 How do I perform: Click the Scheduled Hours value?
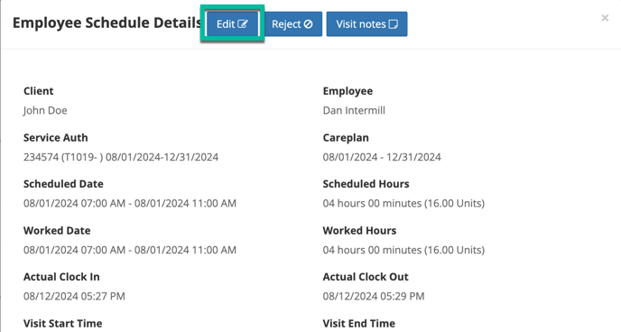pyautogui.click(x=403, y=203)
